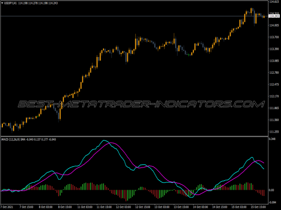
Task: Click the 113.700 price scale level
Action: coord(274,49)
